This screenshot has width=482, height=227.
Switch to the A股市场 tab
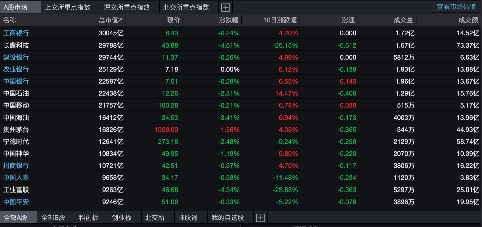[20, 7]
